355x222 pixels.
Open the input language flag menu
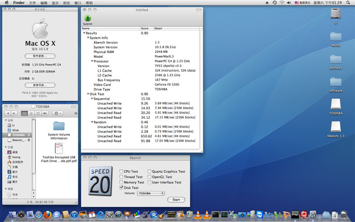302,3
